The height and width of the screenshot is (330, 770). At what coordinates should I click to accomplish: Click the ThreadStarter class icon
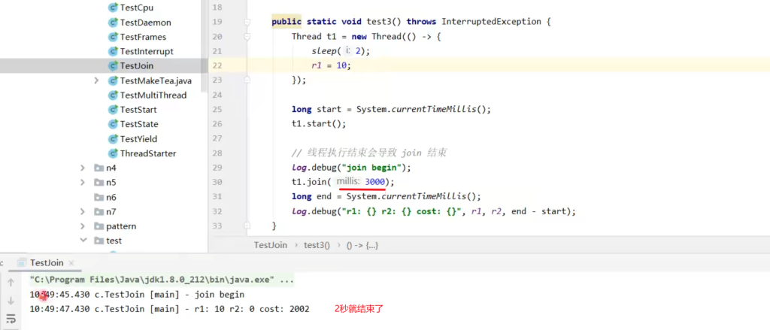[x=113, y=153]
